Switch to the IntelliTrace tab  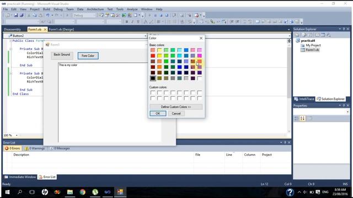point(304,99)
